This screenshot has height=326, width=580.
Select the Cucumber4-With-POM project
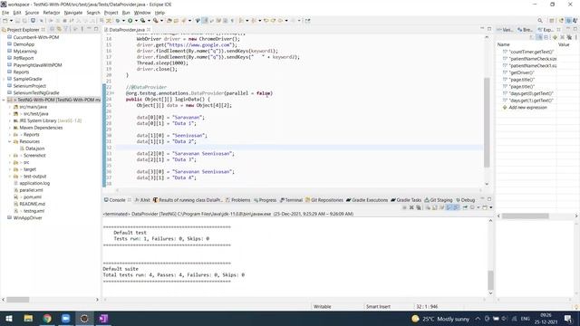[x=35, y=37]
